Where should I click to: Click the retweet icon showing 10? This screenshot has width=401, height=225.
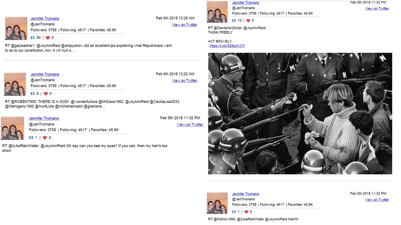(x=234, y=20)
